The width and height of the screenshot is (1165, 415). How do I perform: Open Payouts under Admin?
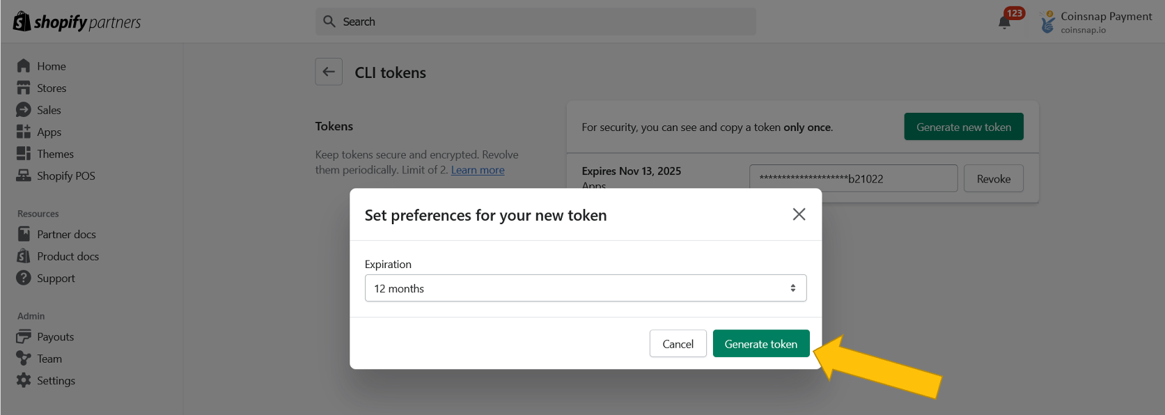click(55, 337)
